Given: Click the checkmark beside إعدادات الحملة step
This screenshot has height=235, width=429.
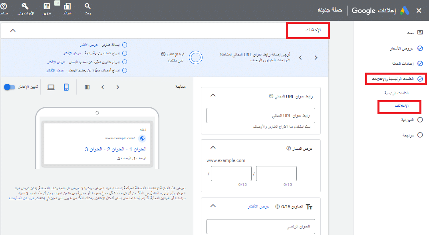Looking at the screenshot, I should coord(420,63).
